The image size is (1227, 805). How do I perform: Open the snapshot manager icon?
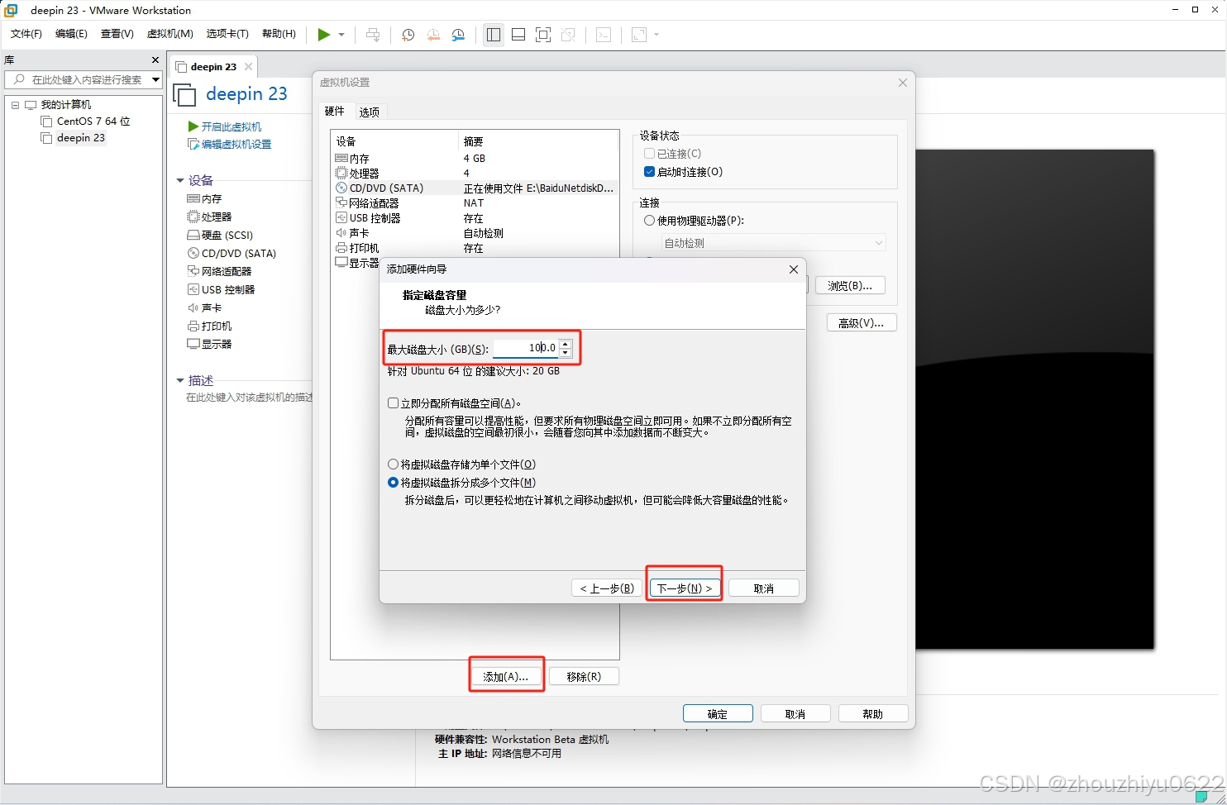click(458, 35)
